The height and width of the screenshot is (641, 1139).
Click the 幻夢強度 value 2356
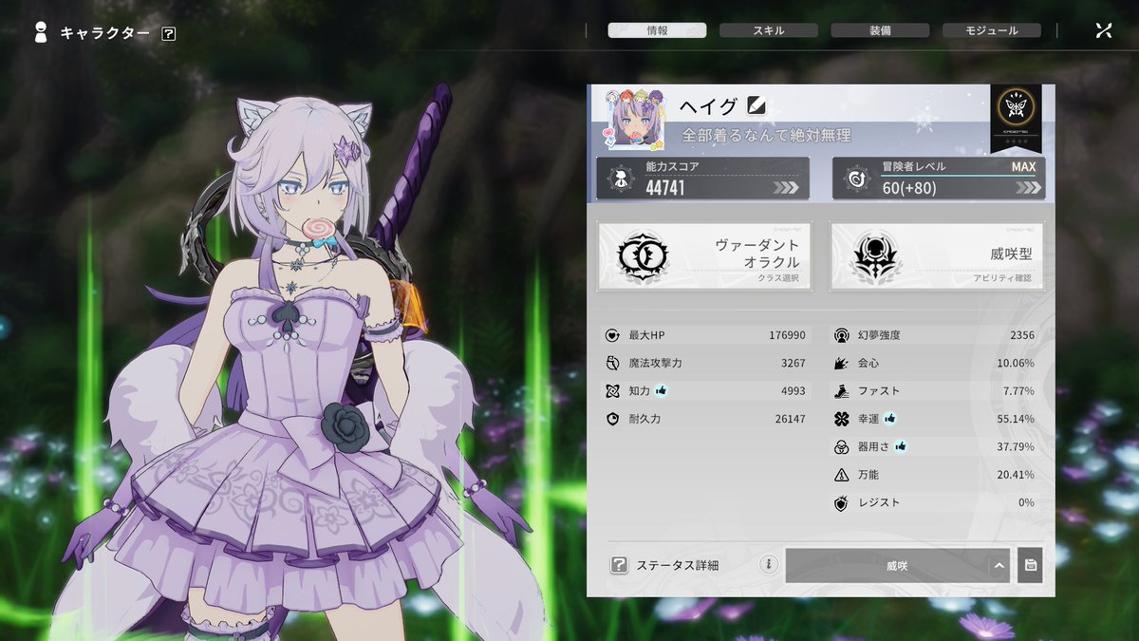click(x=1022, y=335)
